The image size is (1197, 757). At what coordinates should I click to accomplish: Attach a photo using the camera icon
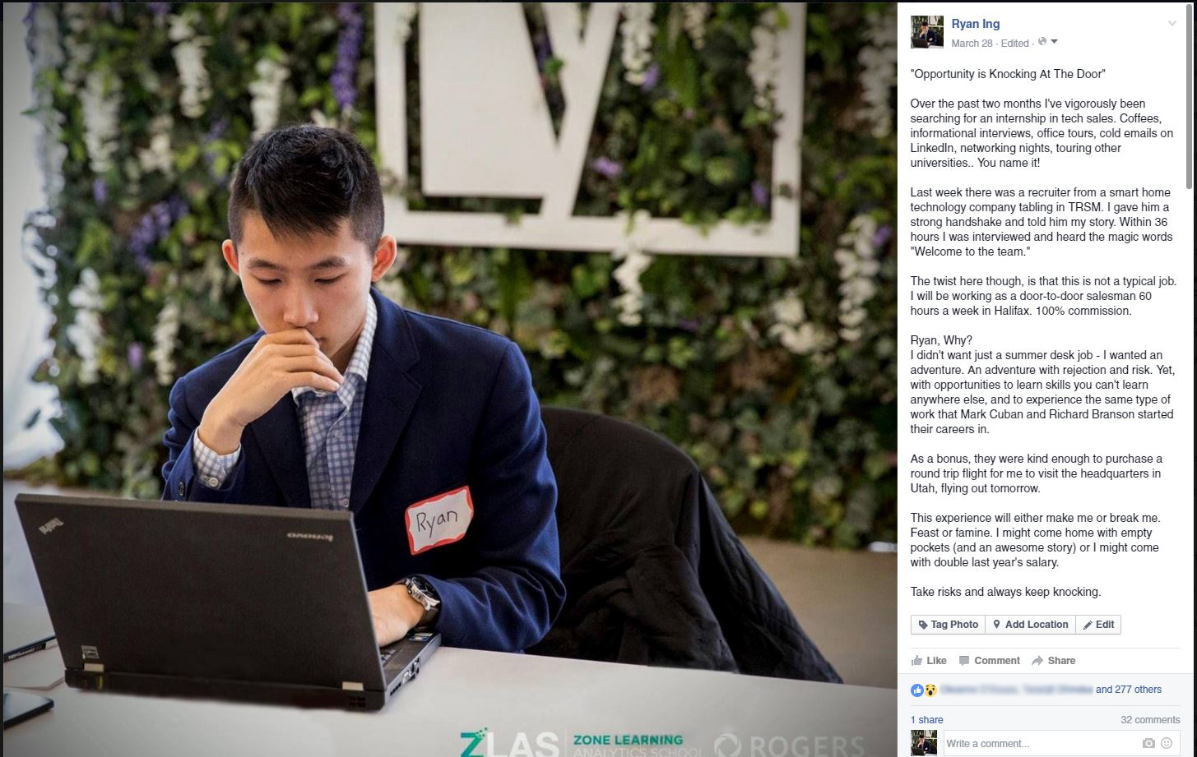pyautogui.click(x=1148, y=743)
